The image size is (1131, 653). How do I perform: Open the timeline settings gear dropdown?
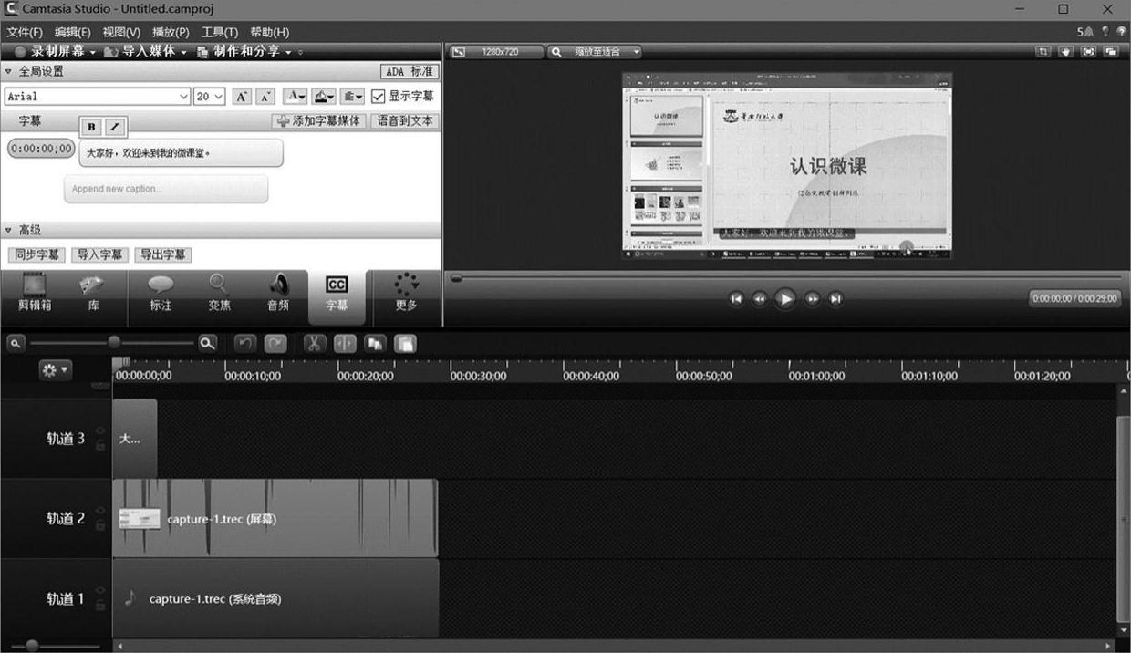click(55, 370)
